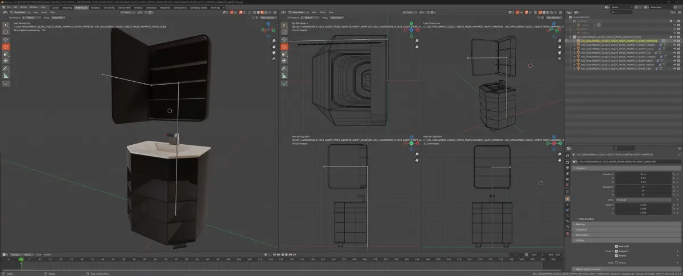Switch perspective/orthographic icon in main viewport
This screenshot has height=276, width=683.
(x=274, y=58)
